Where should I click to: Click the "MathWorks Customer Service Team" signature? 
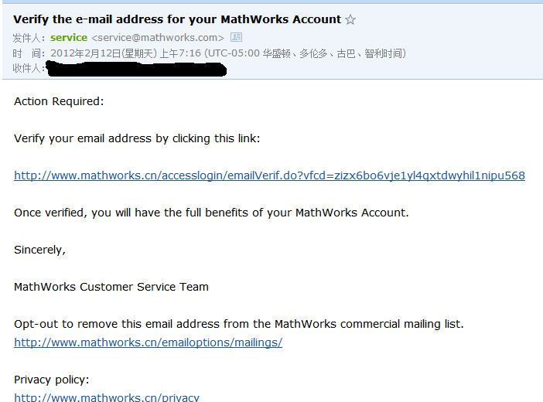point(111,287)
